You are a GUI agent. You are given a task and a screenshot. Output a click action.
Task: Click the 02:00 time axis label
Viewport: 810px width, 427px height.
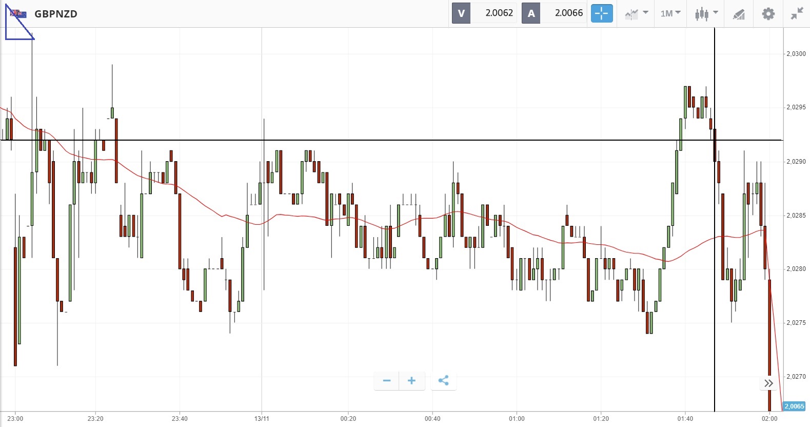coord(769,419)
